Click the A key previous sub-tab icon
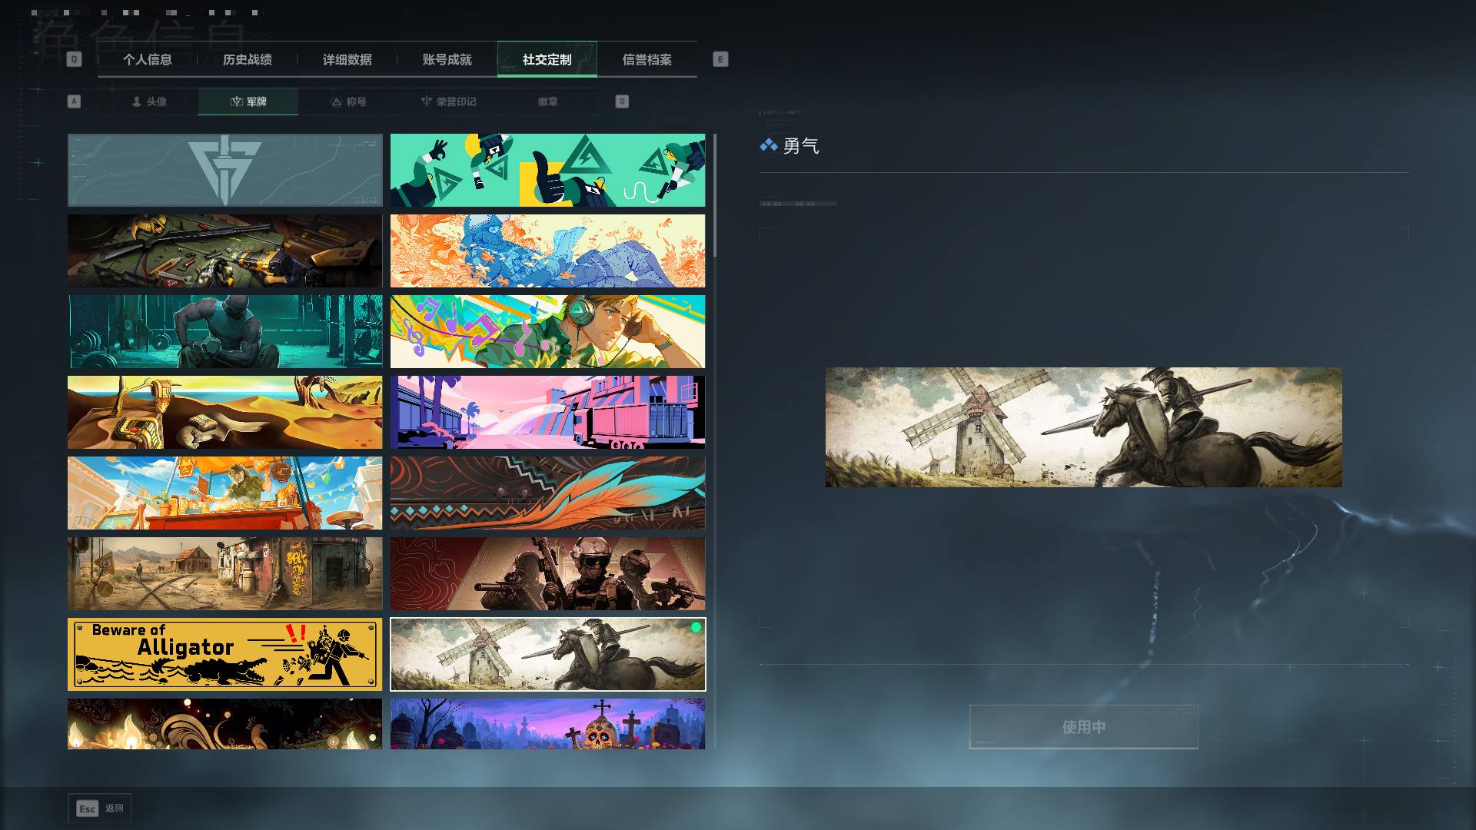Viewport: 1476px width, 830px height. point(74,101)
